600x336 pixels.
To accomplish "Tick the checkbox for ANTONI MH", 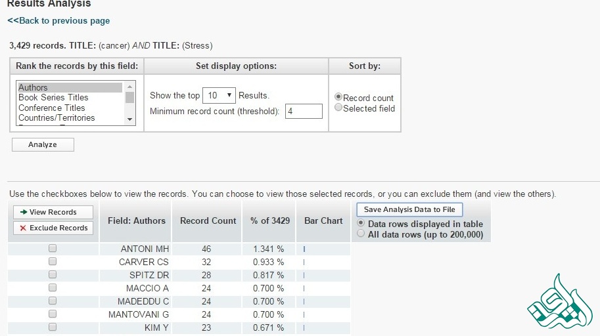I will click(x=53, y=249).
